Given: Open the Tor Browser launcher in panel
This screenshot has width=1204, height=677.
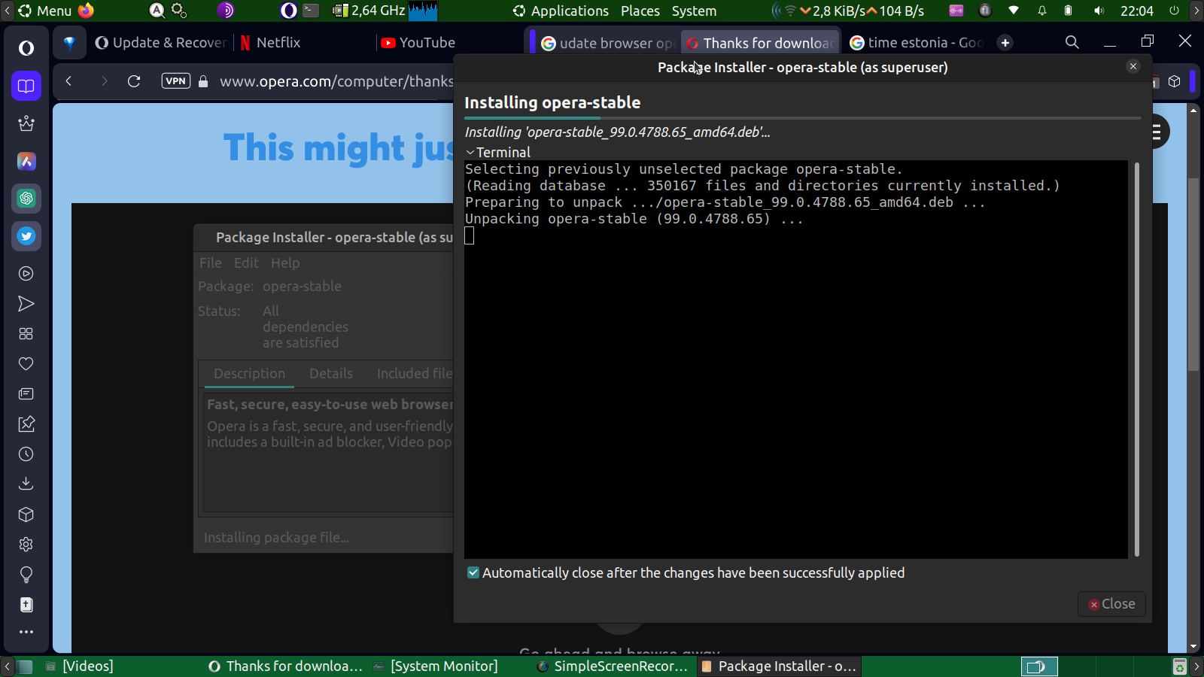Looking at the screenshot, I should tap(226, 11).
